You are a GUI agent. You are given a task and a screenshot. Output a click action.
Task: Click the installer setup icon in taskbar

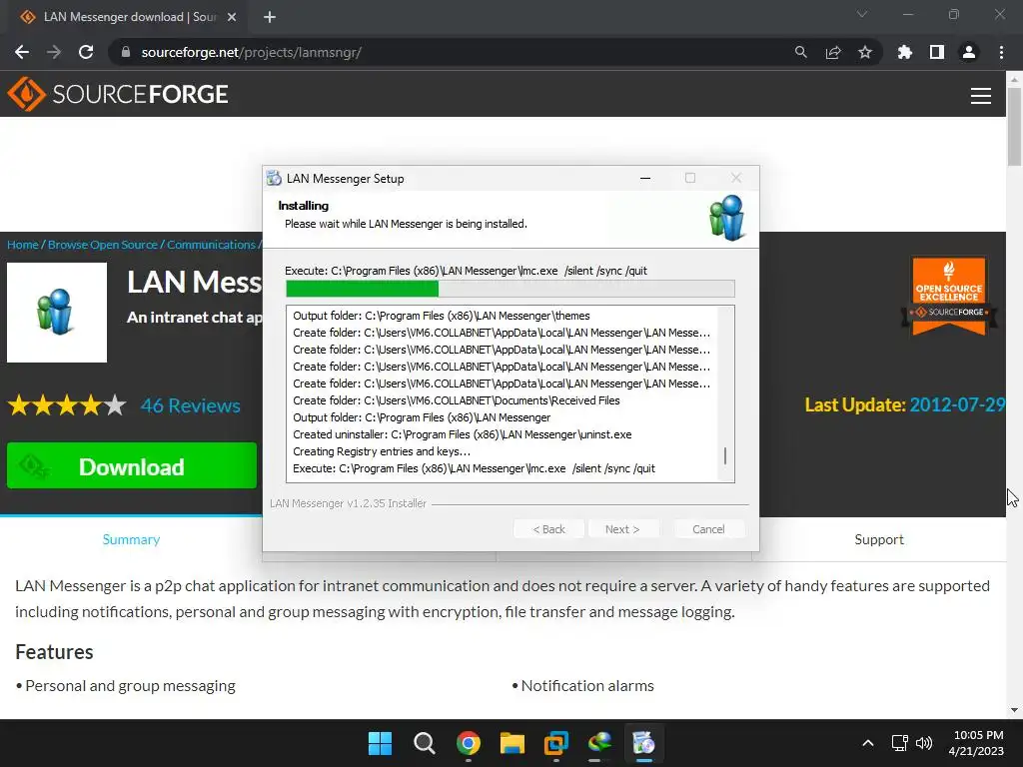[x=644, y=743]
